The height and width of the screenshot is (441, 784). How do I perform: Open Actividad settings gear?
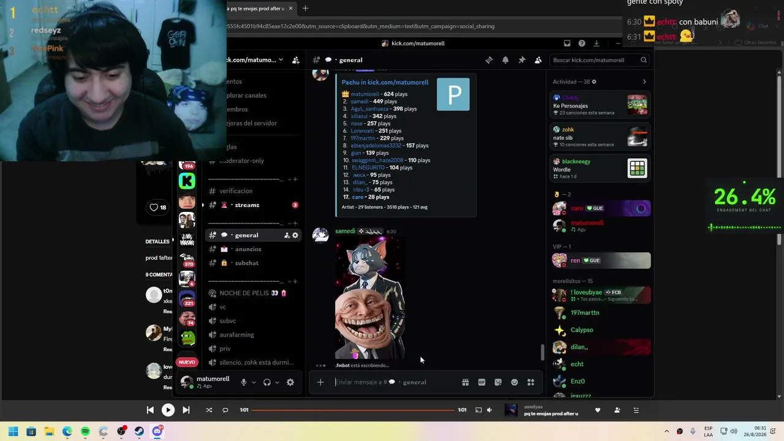click(x=594, y=82)
